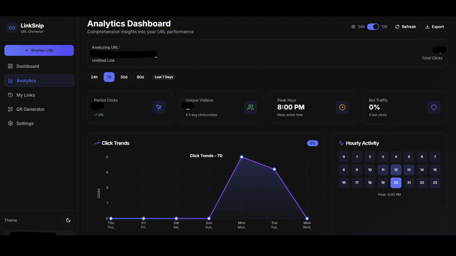Viewport: 456px width, 256px height.
Task: Select hour 1 in Hourly Activity
Action: point(357,157)
